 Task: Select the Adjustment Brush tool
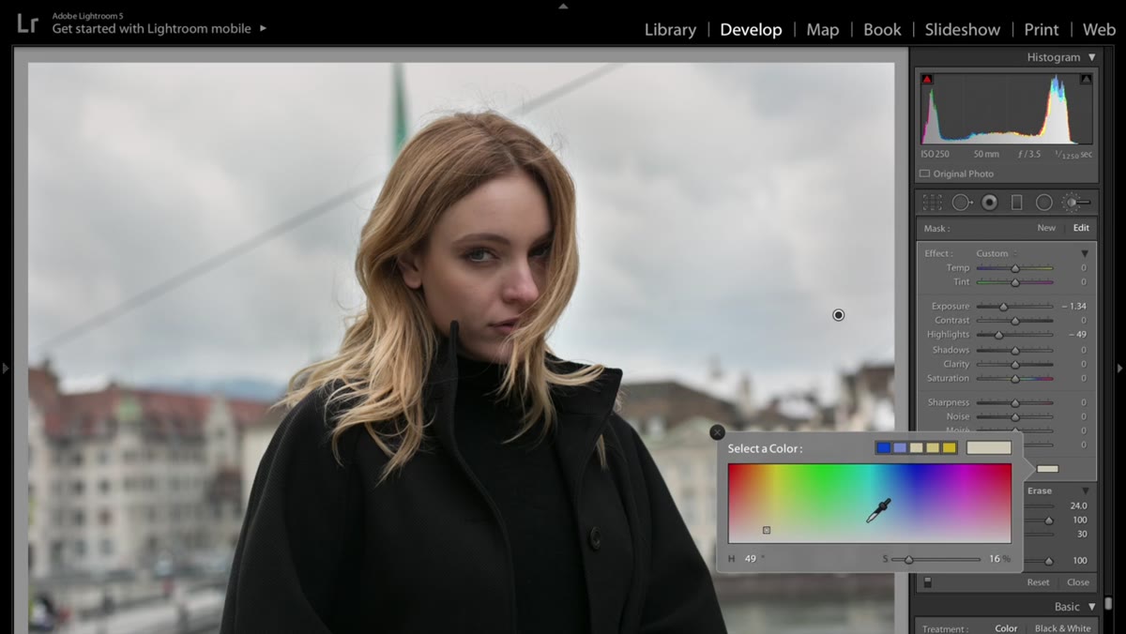tap(1075, 203)
